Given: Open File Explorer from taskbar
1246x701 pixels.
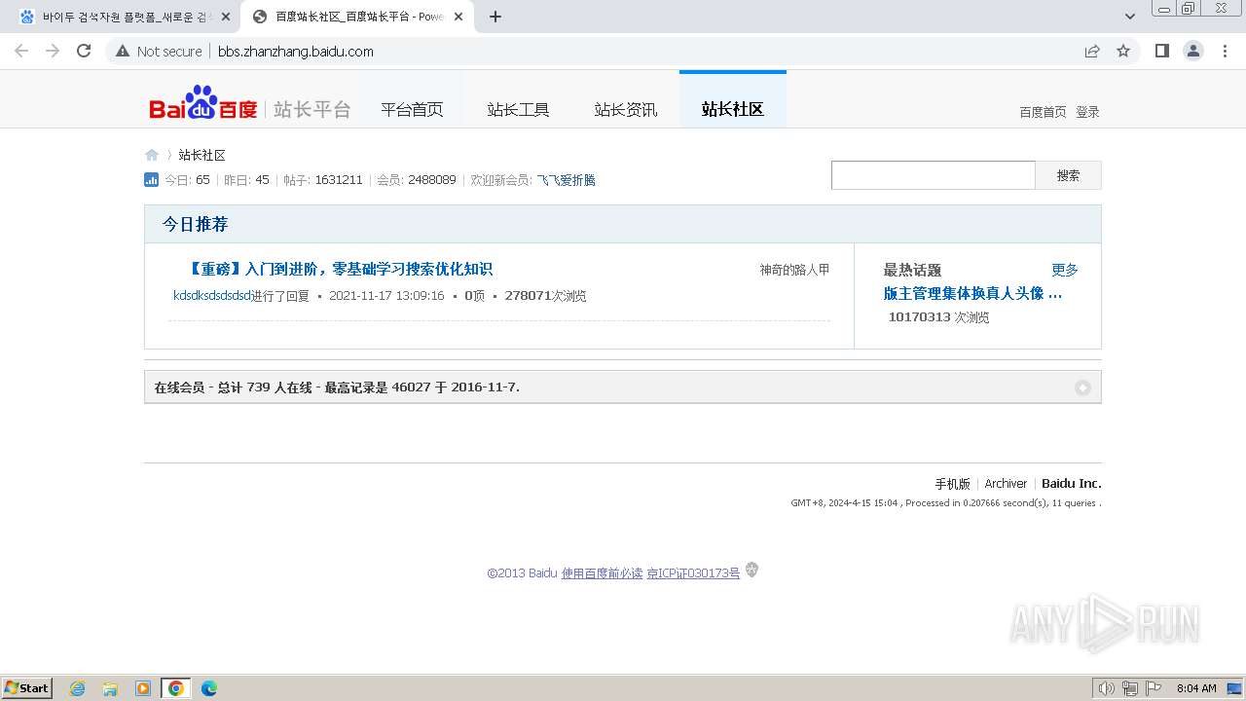Looking at the screenshot, I should click(110, 688).
